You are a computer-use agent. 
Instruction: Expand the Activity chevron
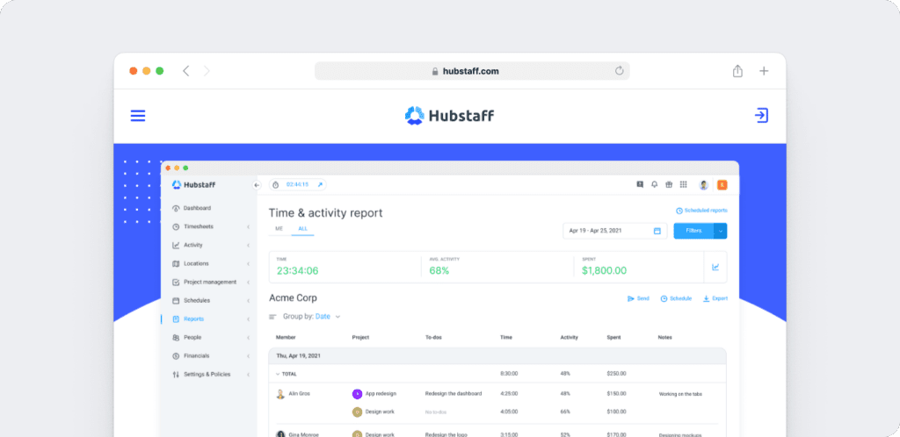click(x=248, y=245)
